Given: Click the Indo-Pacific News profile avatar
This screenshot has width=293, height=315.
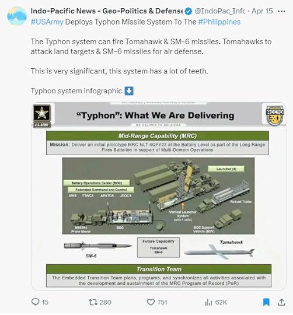Looking at the screenshot, I should click(x=17, y=16).
